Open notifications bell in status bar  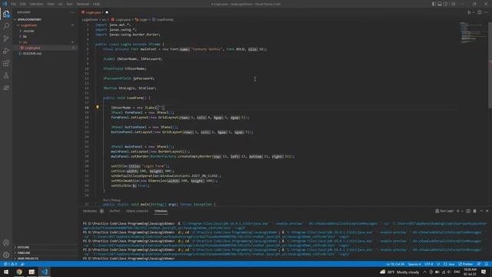pyautogui.click(x=486, y=264)
